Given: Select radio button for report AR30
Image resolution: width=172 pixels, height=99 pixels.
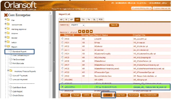Looking at the screenshot, I should [x=63, y=39].
